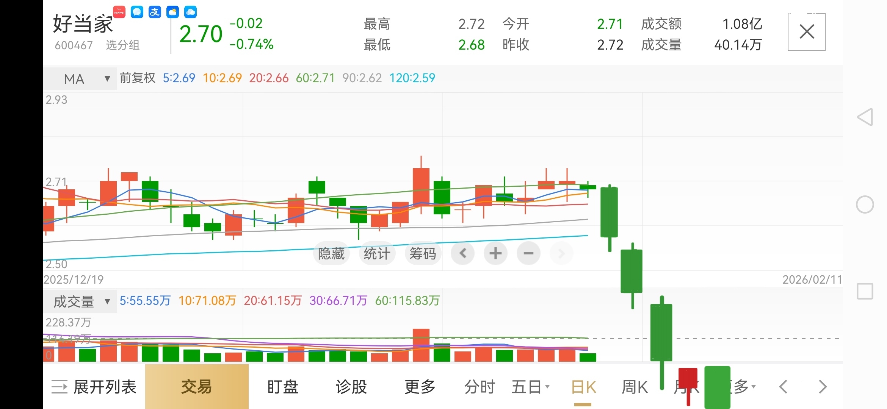Tap the zoom in plus button
This screenshot has width=887, height=409.
point(495,253)
